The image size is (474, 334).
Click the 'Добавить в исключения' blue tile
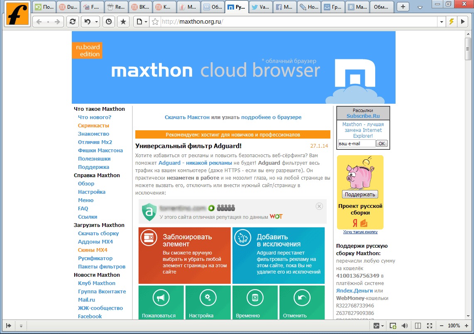pyautogui.click(x=279, y=256)
